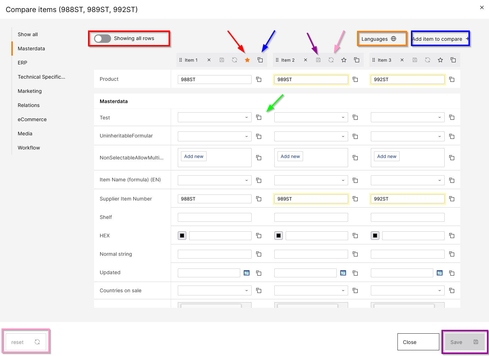Toggle the Showing all rows switch
Screen dimensions: 489x356
coord(103,39)
